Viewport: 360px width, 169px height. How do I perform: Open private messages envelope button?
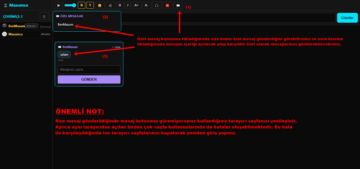[x=178, y=5]
